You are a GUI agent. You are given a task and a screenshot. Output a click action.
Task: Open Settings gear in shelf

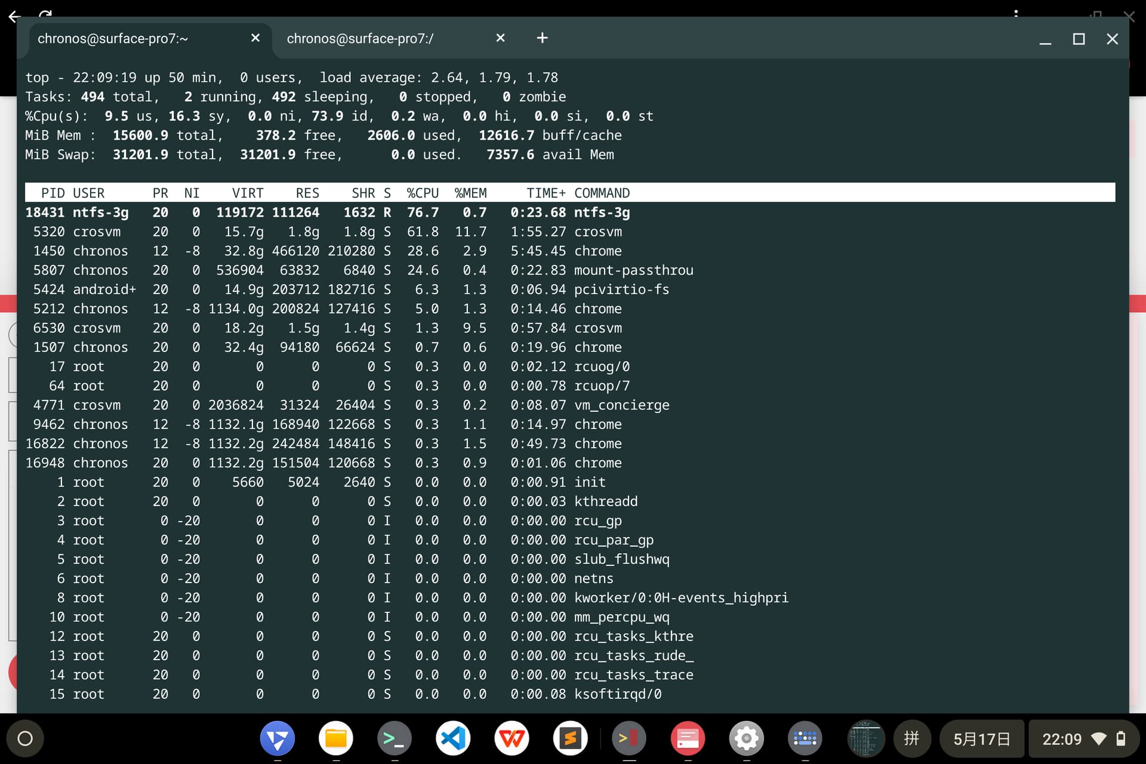pos(746,739)
